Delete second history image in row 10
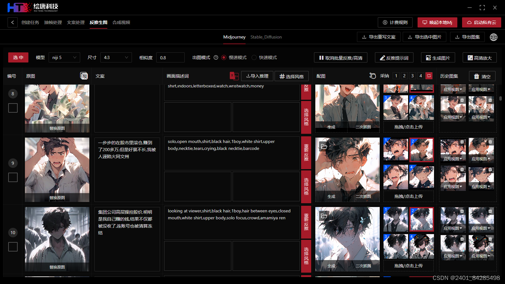 (x=490, y=211)
